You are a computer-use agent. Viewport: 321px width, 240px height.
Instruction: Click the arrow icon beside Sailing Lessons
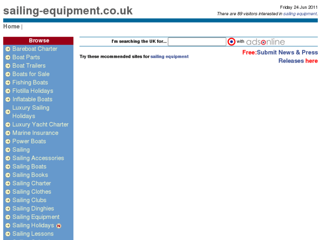click(x=8, y=234)
